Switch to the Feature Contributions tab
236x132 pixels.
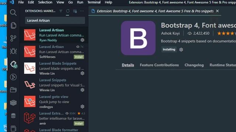tap(159, 65)
